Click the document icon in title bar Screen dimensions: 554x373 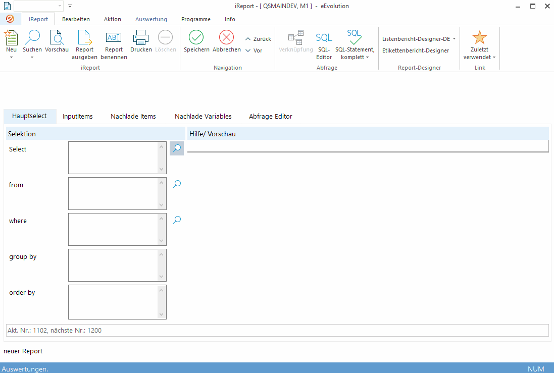(7, 6)
